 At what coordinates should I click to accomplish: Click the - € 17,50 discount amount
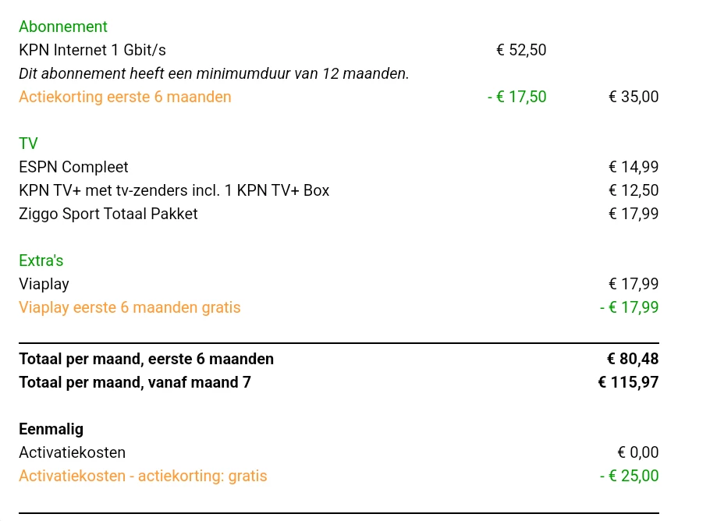(516, 97)
